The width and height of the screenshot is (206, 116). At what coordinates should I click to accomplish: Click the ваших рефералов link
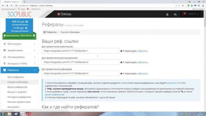[54, 94]
